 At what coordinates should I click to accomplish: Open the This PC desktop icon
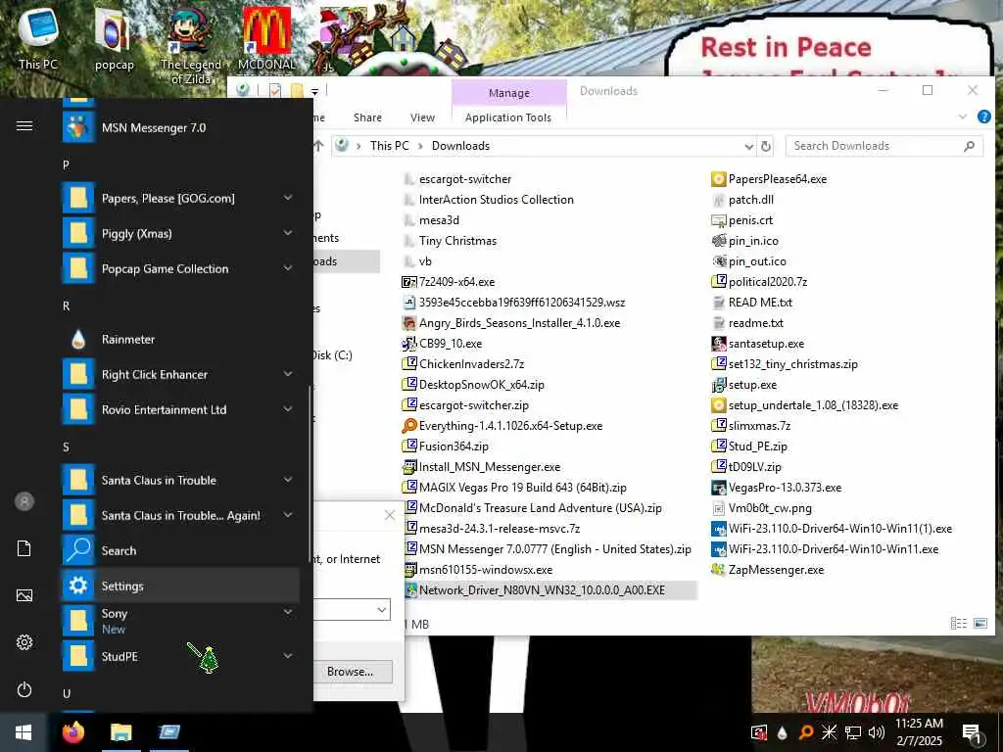click(x=38, y=37)
